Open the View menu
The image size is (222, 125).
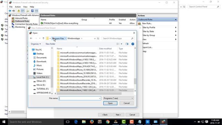point(25,7)
